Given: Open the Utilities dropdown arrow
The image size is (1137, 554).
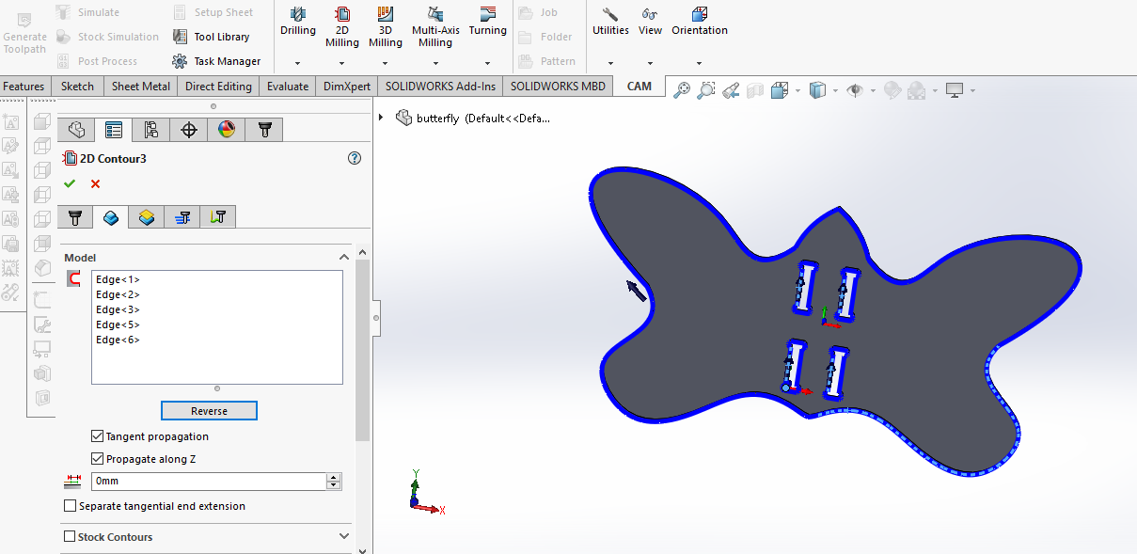Looking at the screenshot, I should [610, 64].
